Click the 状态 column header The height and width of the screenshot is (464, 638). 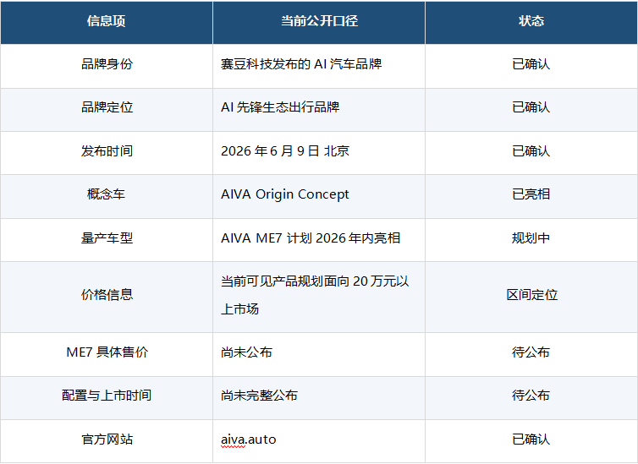click(x=531, y=21)
